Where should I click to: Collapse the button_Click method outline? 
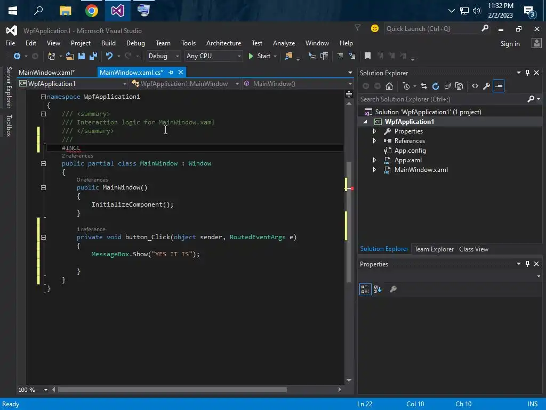click(43, 237)
